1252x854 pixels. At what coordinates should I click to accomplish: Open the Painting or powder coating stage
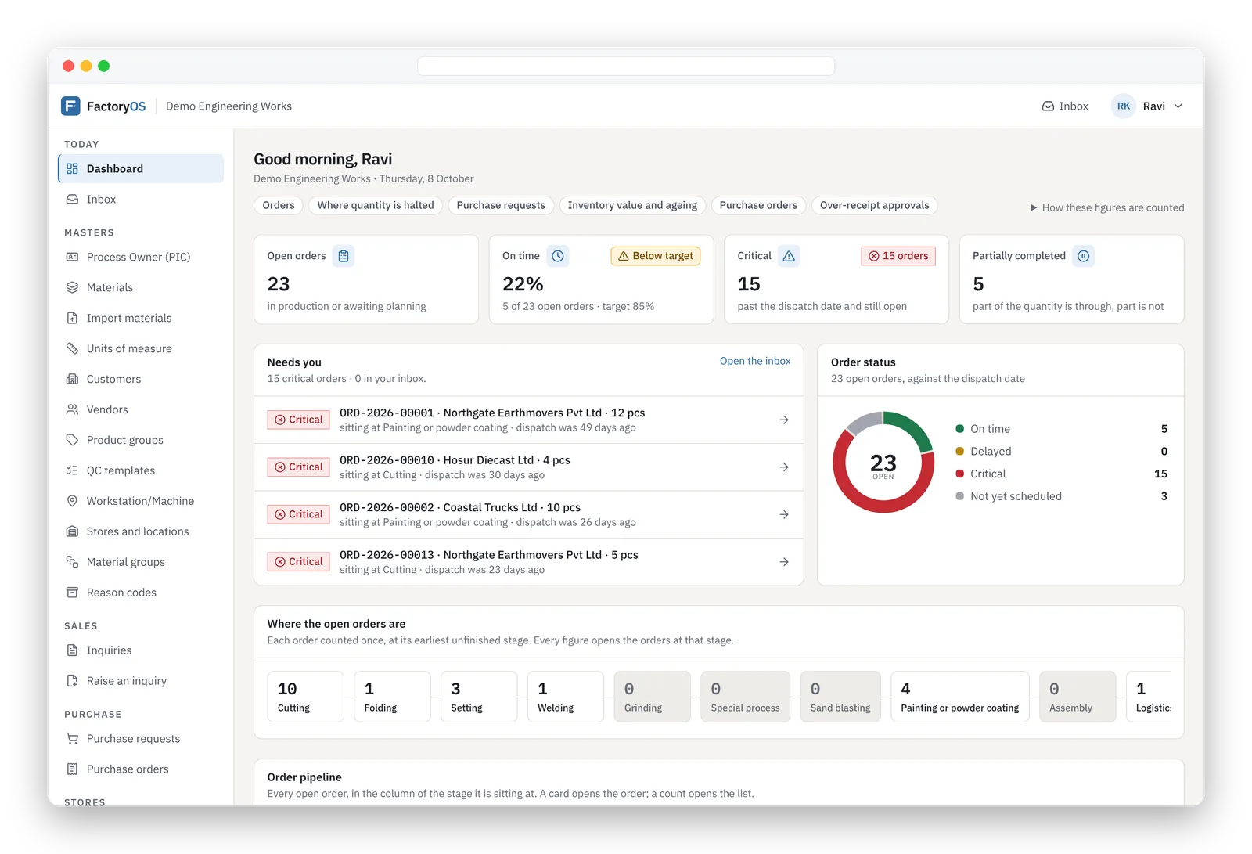[960, 697]
